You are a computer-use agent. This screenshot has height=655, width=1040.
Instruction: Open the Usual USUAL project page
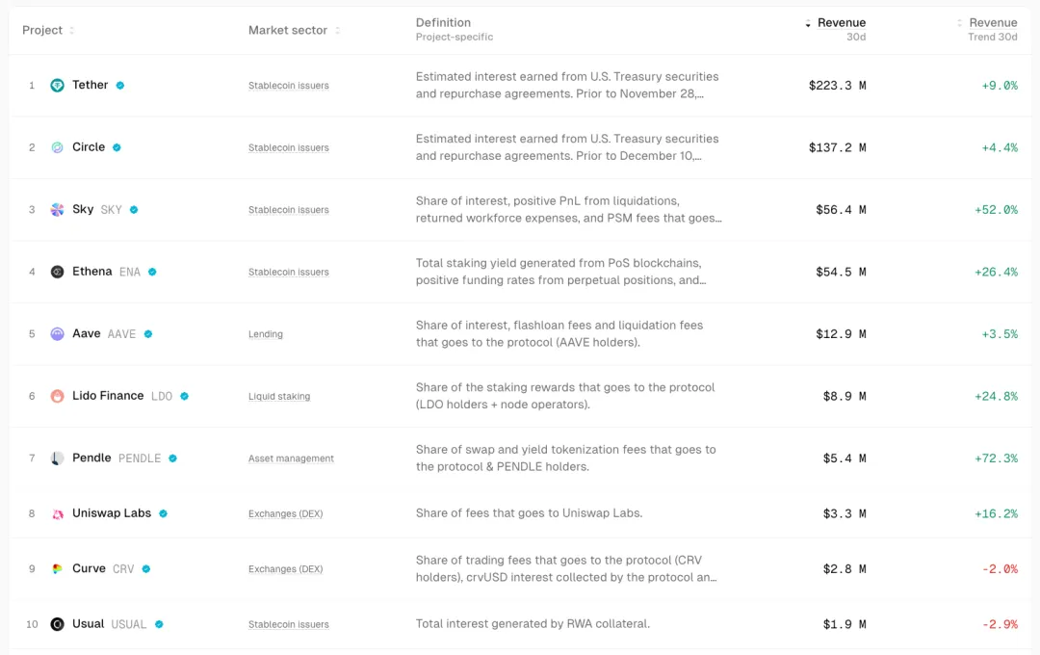[x=88, y=624]
